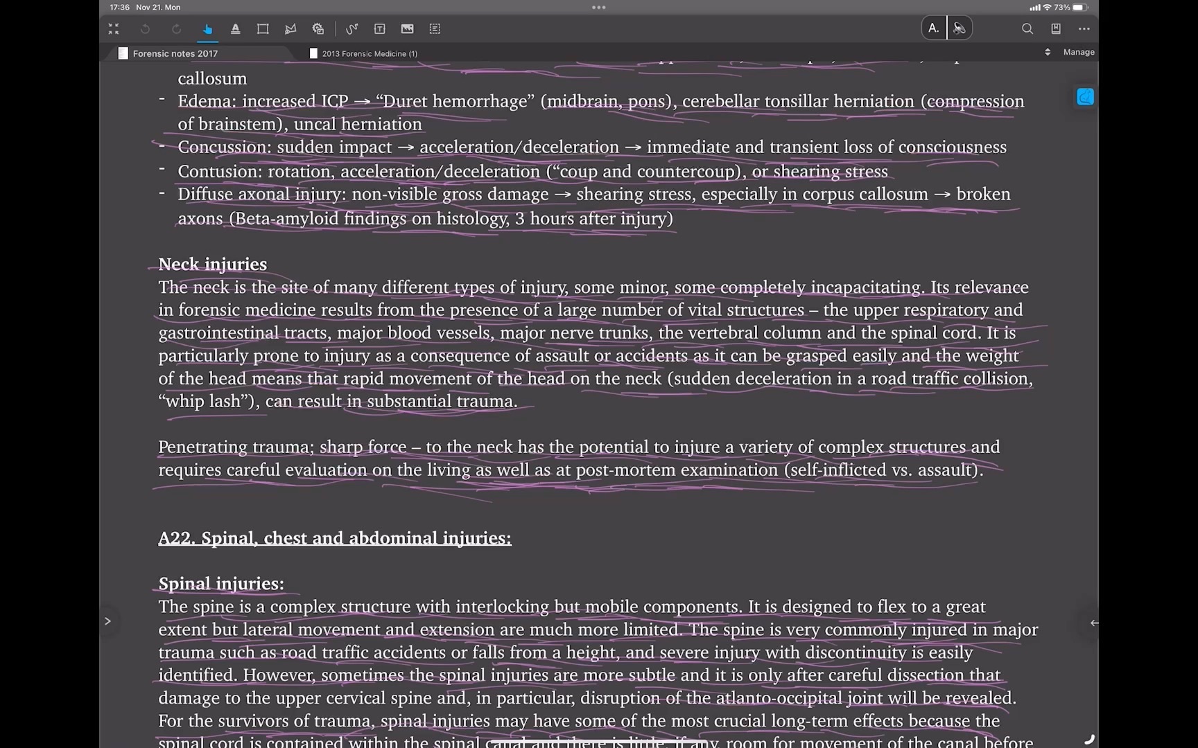This screenshot has height=748, width=1198.
Task: Pick the freeform lasso capture tool
Action: pyautogui.click(x=290, y=29)
